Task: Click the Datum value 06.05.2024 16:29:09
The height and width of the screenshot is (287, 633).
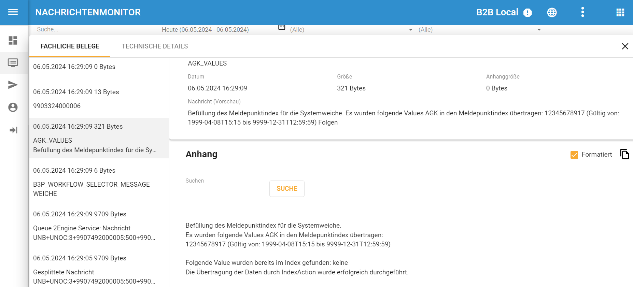Action: pos(217,88)
